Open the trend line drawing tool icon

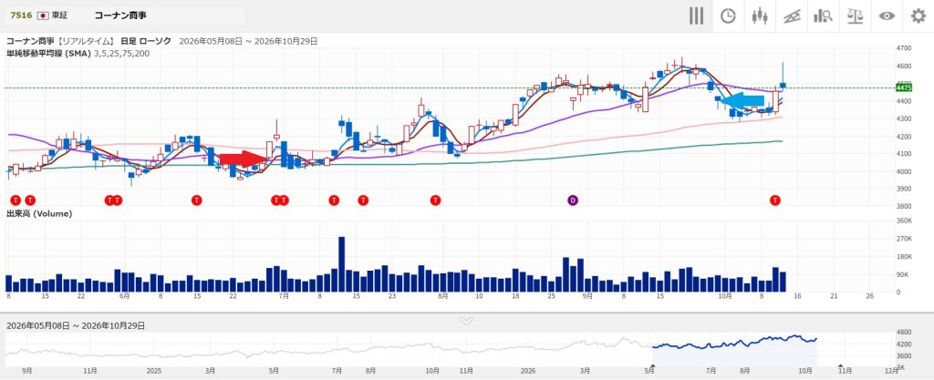tap(791, 16)
